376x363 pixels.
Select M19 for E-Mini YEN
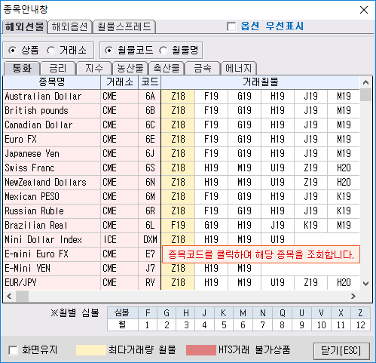coord(244,269)
